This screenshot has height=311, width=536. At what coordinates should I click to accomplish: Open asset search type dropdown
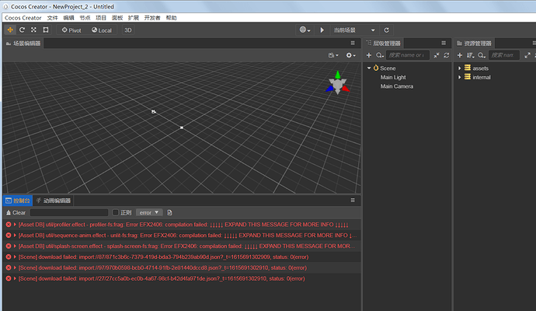pos(482,55)
